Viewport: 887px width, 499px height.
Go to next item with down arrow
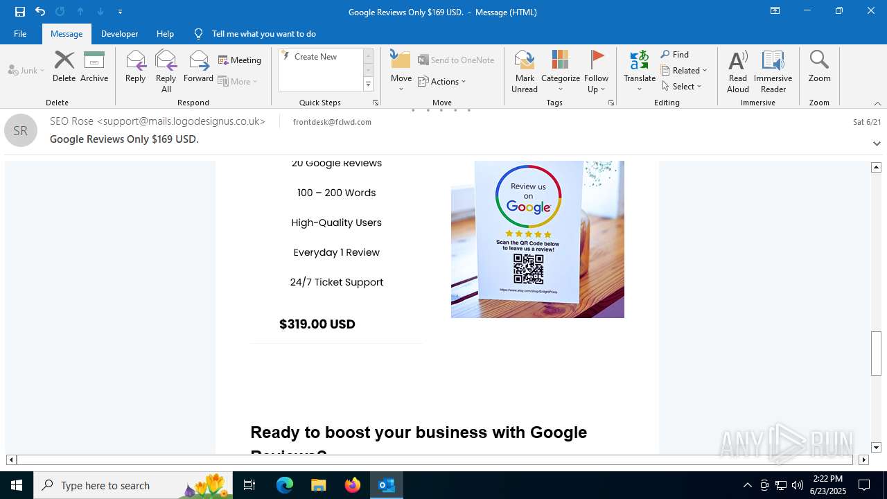coord(100,11)
